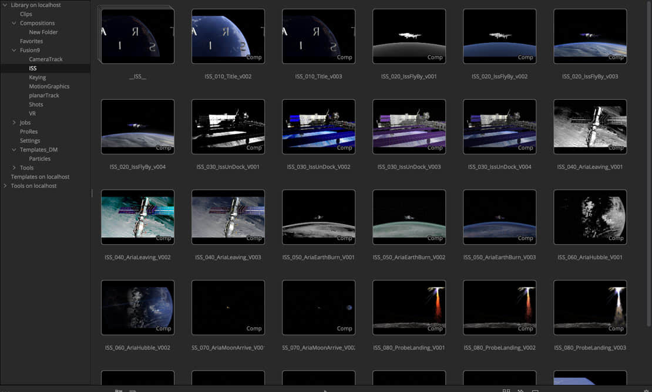Screen dimensions: 652x392
Task: Go to the Favorites folder
Action: point(31,41)
